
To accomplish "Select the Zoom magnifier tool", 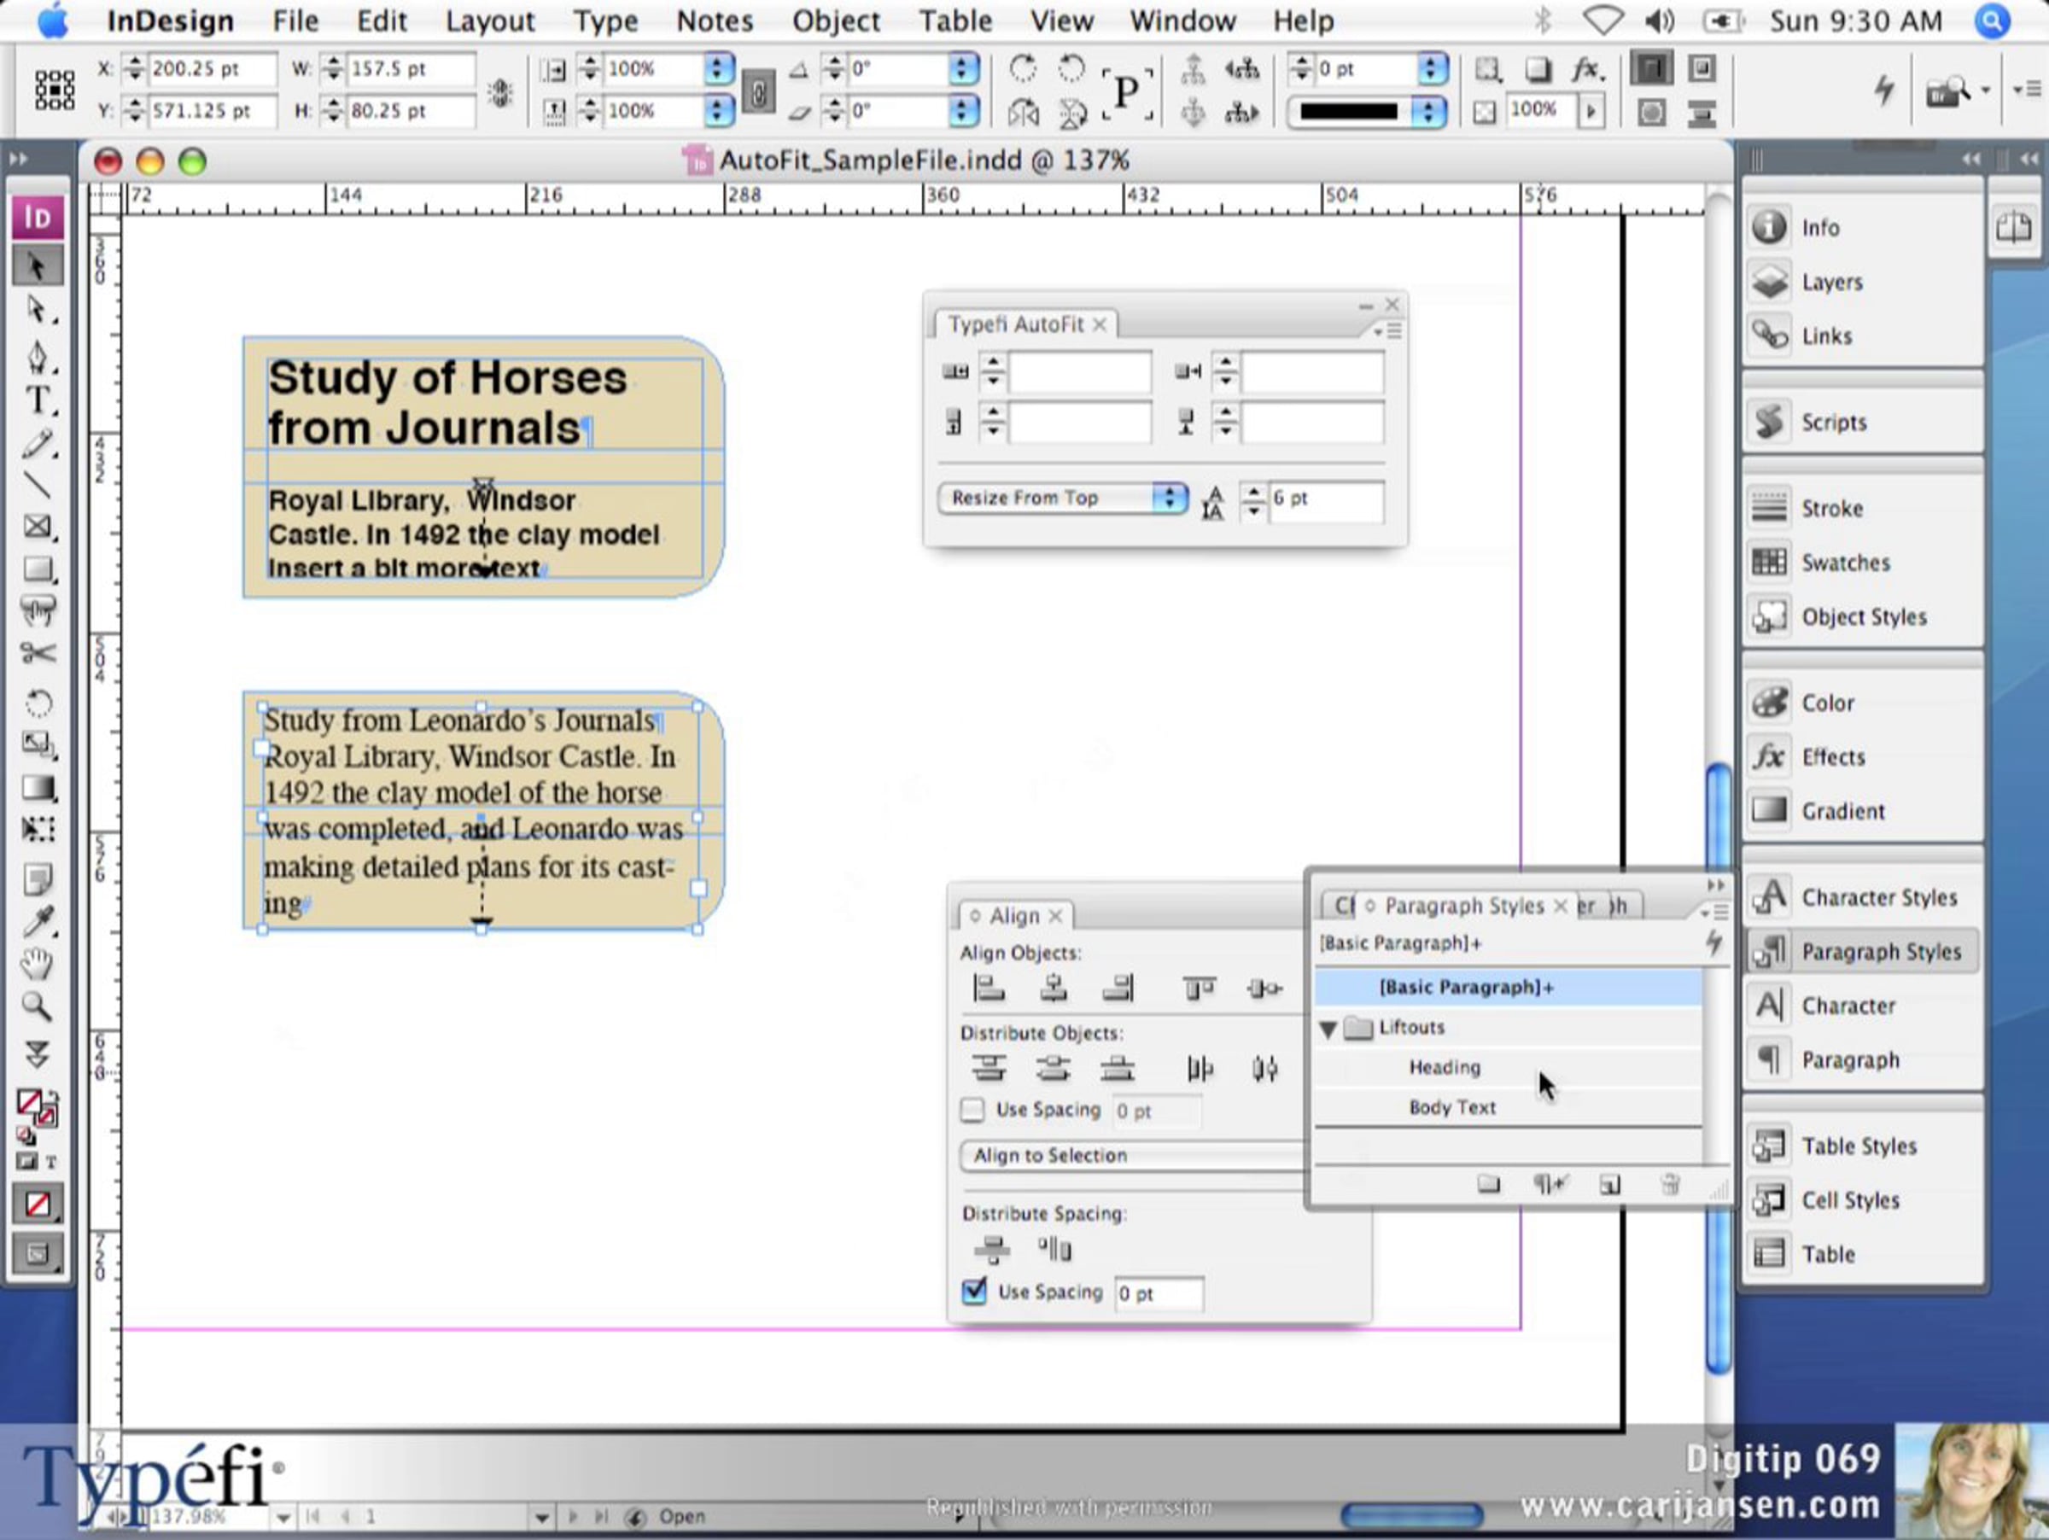I will pos(37,1006).
